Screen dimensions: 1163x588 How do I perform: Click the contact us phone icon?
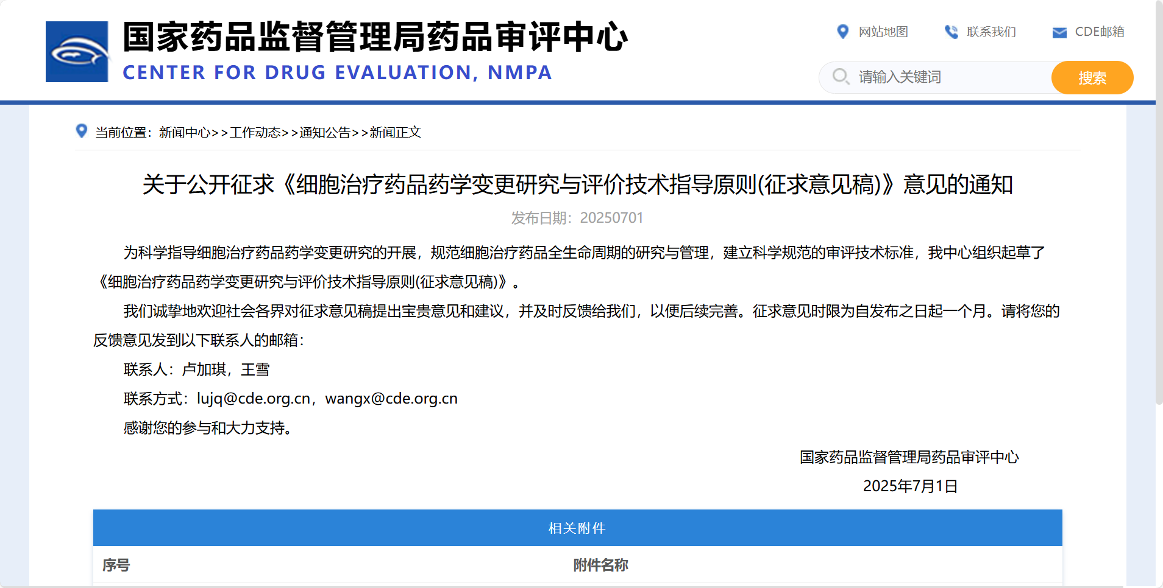tap(951, 32)
